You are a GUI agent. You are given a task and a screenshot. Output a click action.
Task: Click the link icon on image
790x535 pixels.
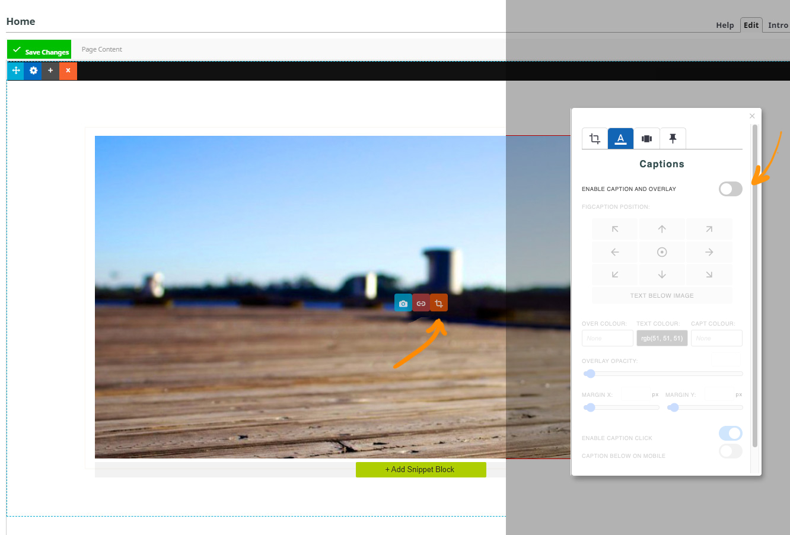pyautogui.click(x=421, y=303)
